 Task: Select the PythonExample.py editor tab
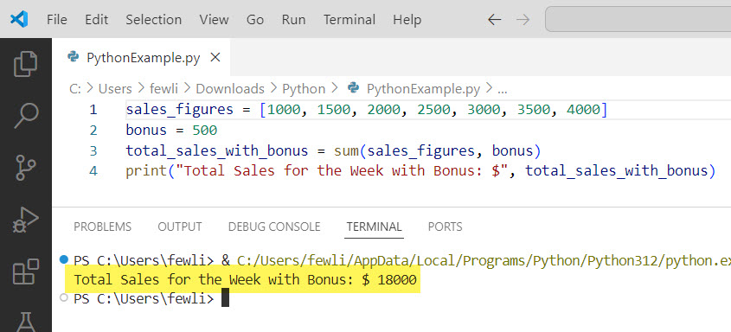click(141, 57)
